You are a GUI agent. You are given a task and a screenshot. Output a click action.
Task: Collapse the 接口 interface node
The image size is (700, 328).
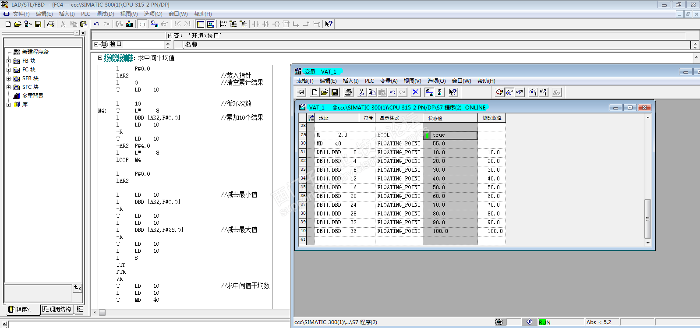click(x=96, y=44)
